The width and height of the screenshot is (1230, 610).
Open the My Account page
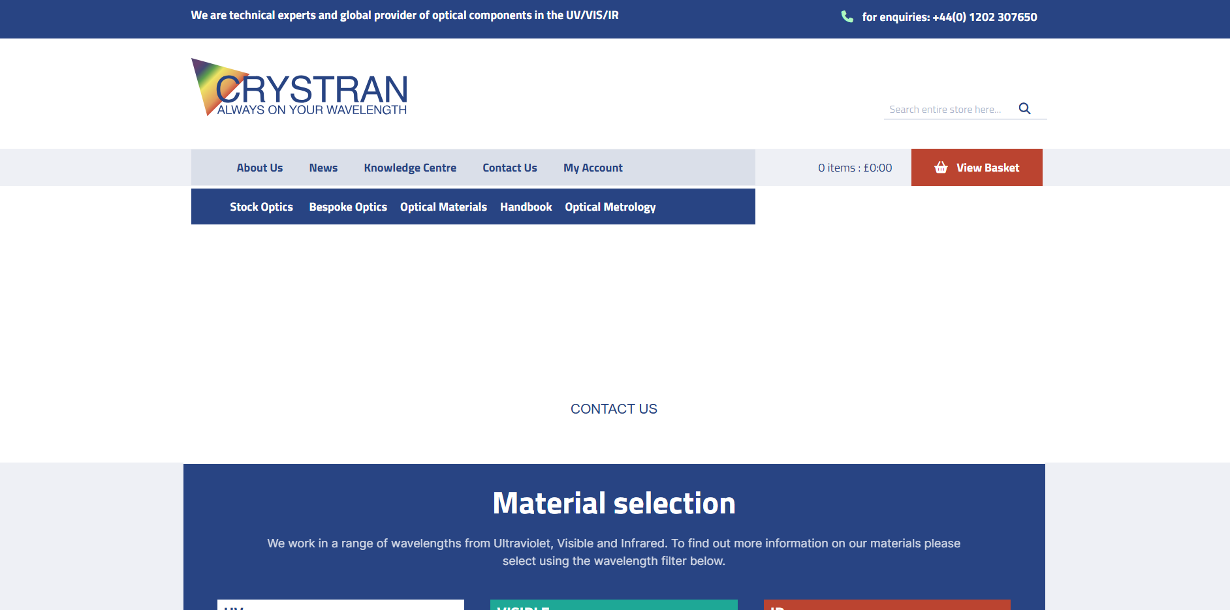coord(593,168)
